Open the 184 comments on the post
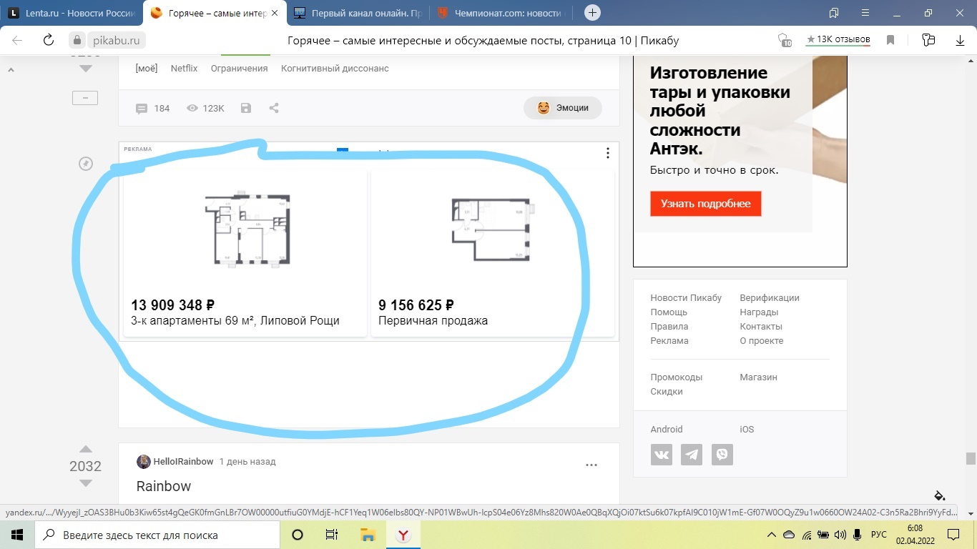Viewport: 977px width, 549px height. 152,108
